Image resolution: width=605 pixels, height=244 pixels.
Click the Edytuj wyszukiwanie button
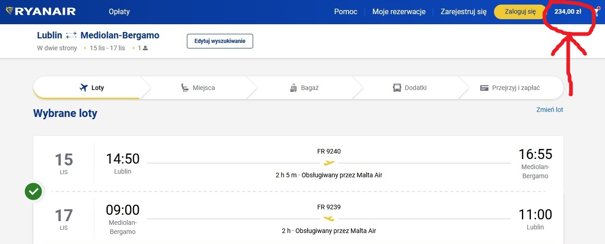click(x=220, y=41)
